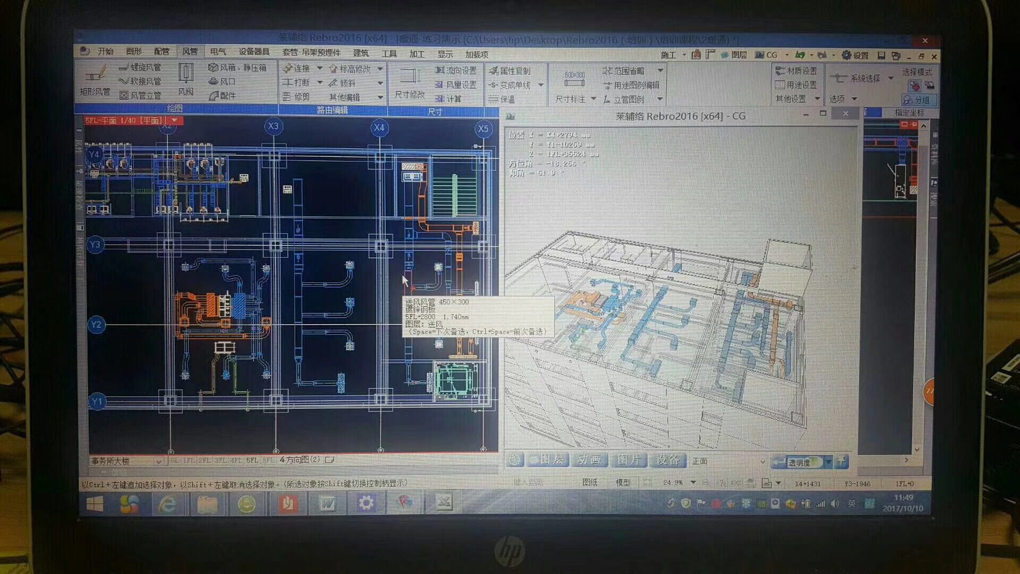The image size is (1020, 574).
Task: Open the 电气 electrical ribbon tab
Action: 218,52
